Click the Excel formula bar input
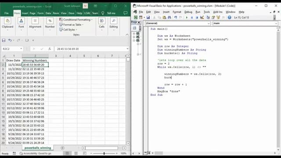The width and height of the screenshot is (281, 158). click(90, 49)
